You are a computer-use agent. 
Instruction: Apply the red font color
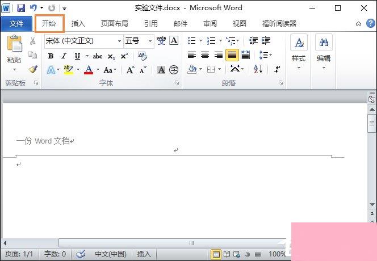click(x=89, y=70)
